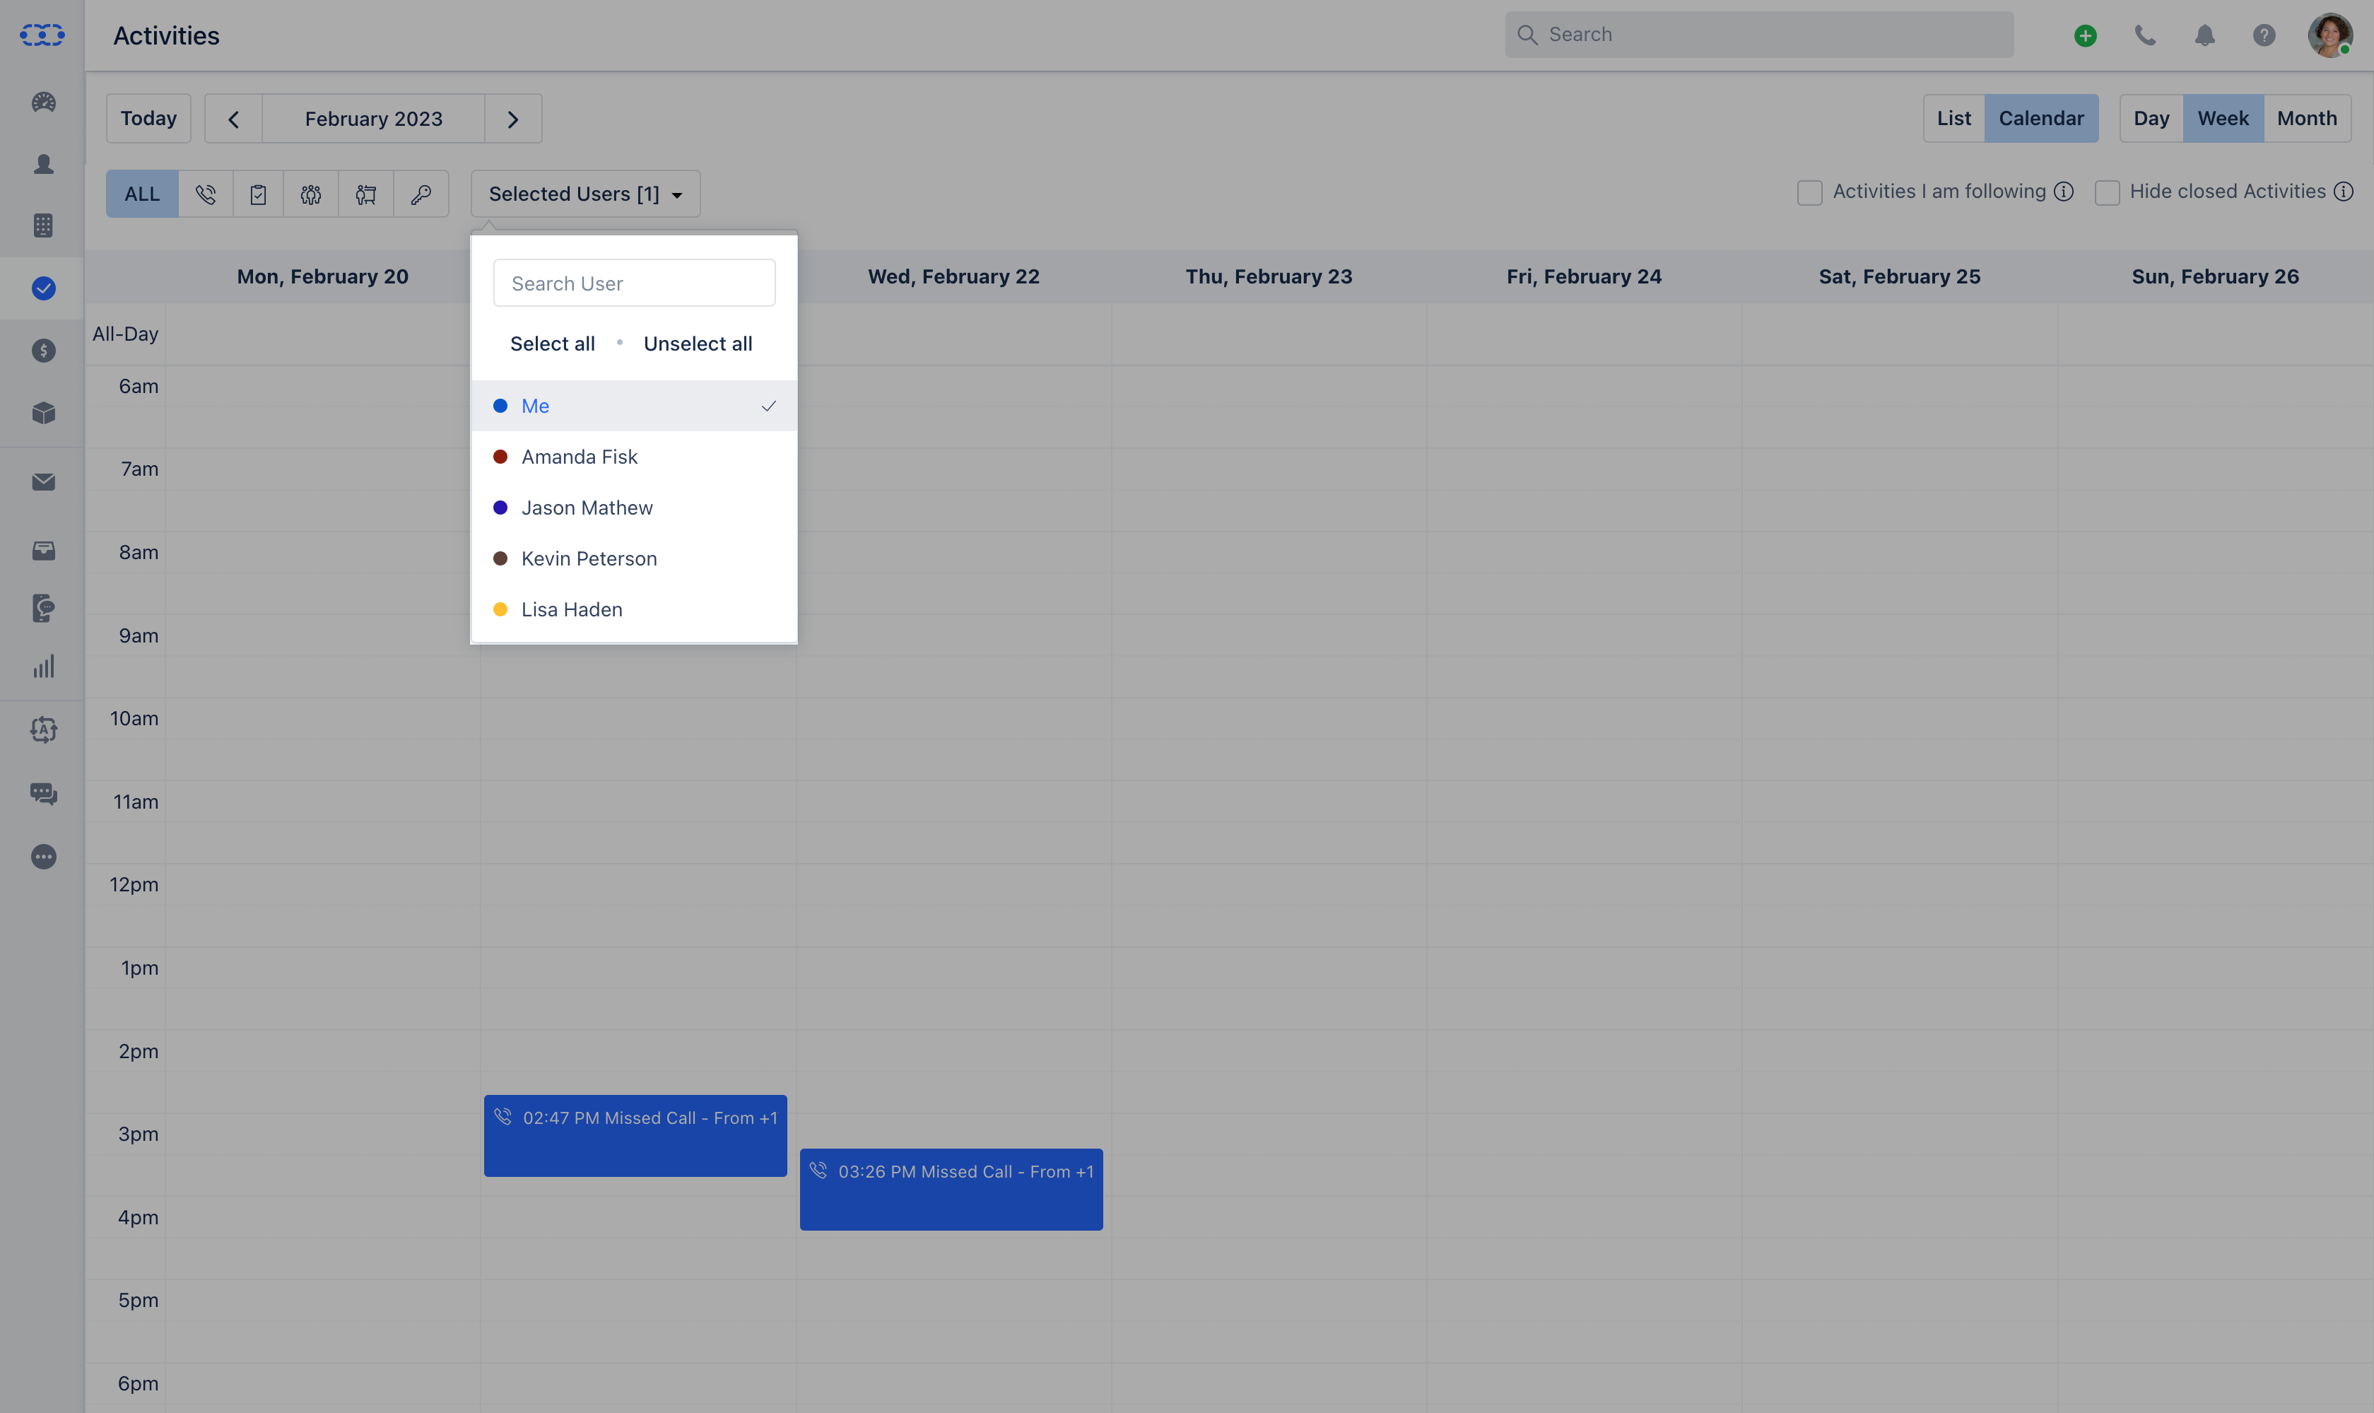Click the Thu, February 23 column header
2374x1413 pixels.
pyautogui.click(x=1269, y=277)
